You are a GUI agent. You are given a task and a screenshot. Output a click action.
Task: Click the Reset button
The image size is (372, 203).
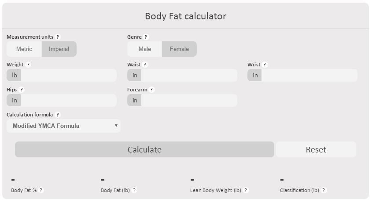pyautogui.click(x=316, y=149)
